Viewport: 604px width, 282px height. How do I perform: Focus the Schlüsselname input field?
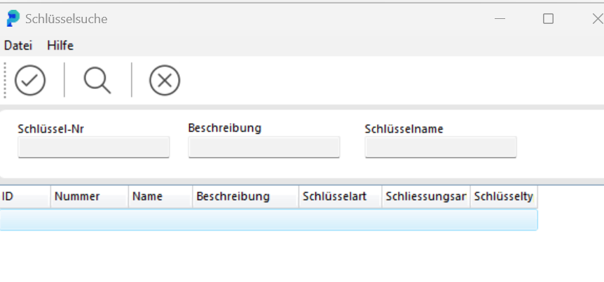click(441, 147)
